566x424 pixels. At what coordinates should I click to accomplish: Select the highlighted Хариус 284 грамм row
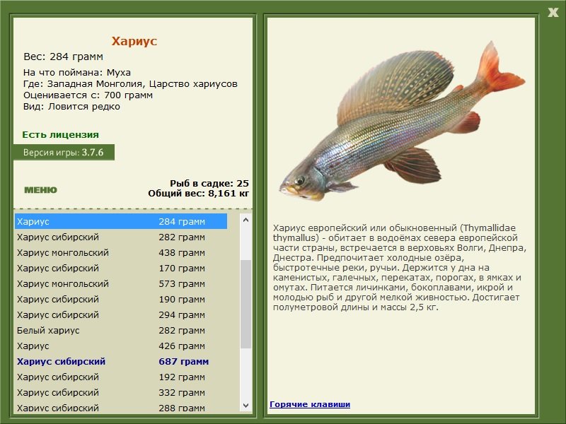(121, 221)
